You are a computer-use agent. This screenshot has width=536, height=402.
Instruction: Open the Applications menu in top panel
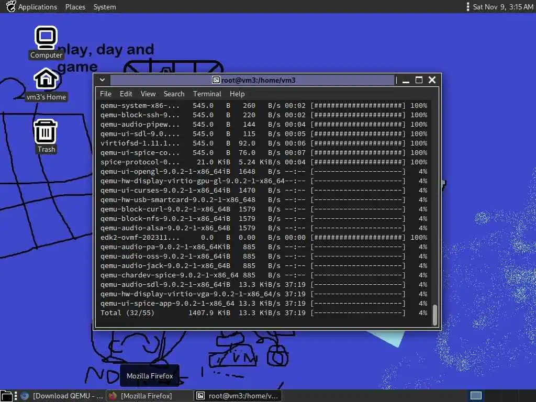[x=38, y=7]
